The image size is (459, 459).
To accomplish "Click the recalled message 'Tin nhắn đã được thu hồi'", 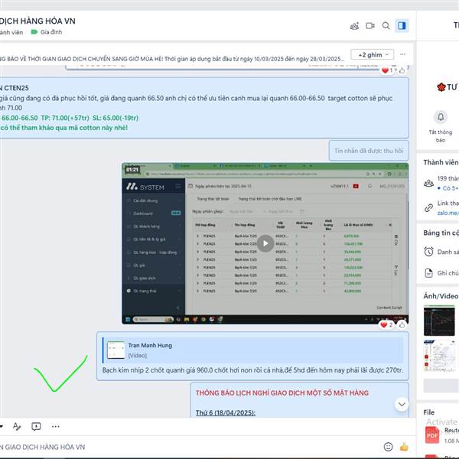I will point(369,151).
